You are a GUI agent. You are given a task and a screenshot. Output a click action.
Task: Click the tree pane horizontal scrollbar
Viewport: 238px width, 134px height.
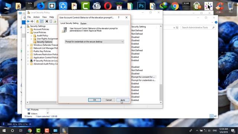[42, 102]
